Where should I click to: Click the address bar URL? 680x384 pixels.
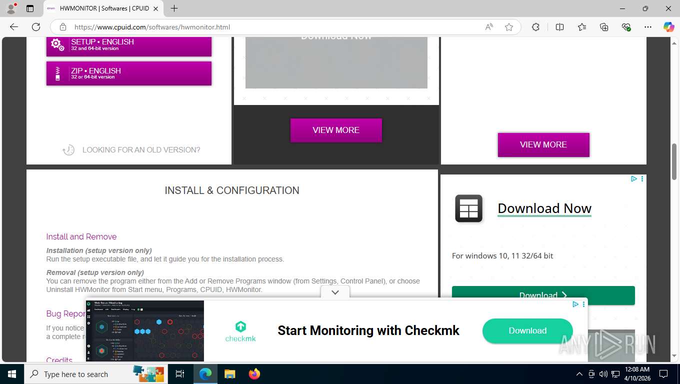pos(152,27)
